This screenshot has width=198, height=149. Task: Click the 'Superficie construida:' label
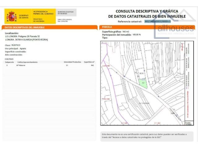pyautogui.click(x=15, y=52)
